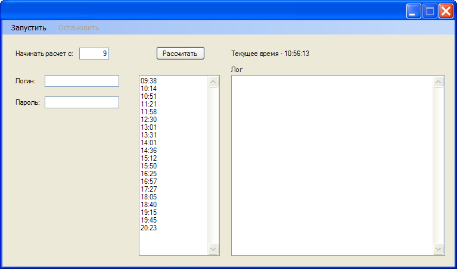Click the Пароль input field
Image resolution: width=457 pixels, height=269 pixels.
[x=82, y=102]
